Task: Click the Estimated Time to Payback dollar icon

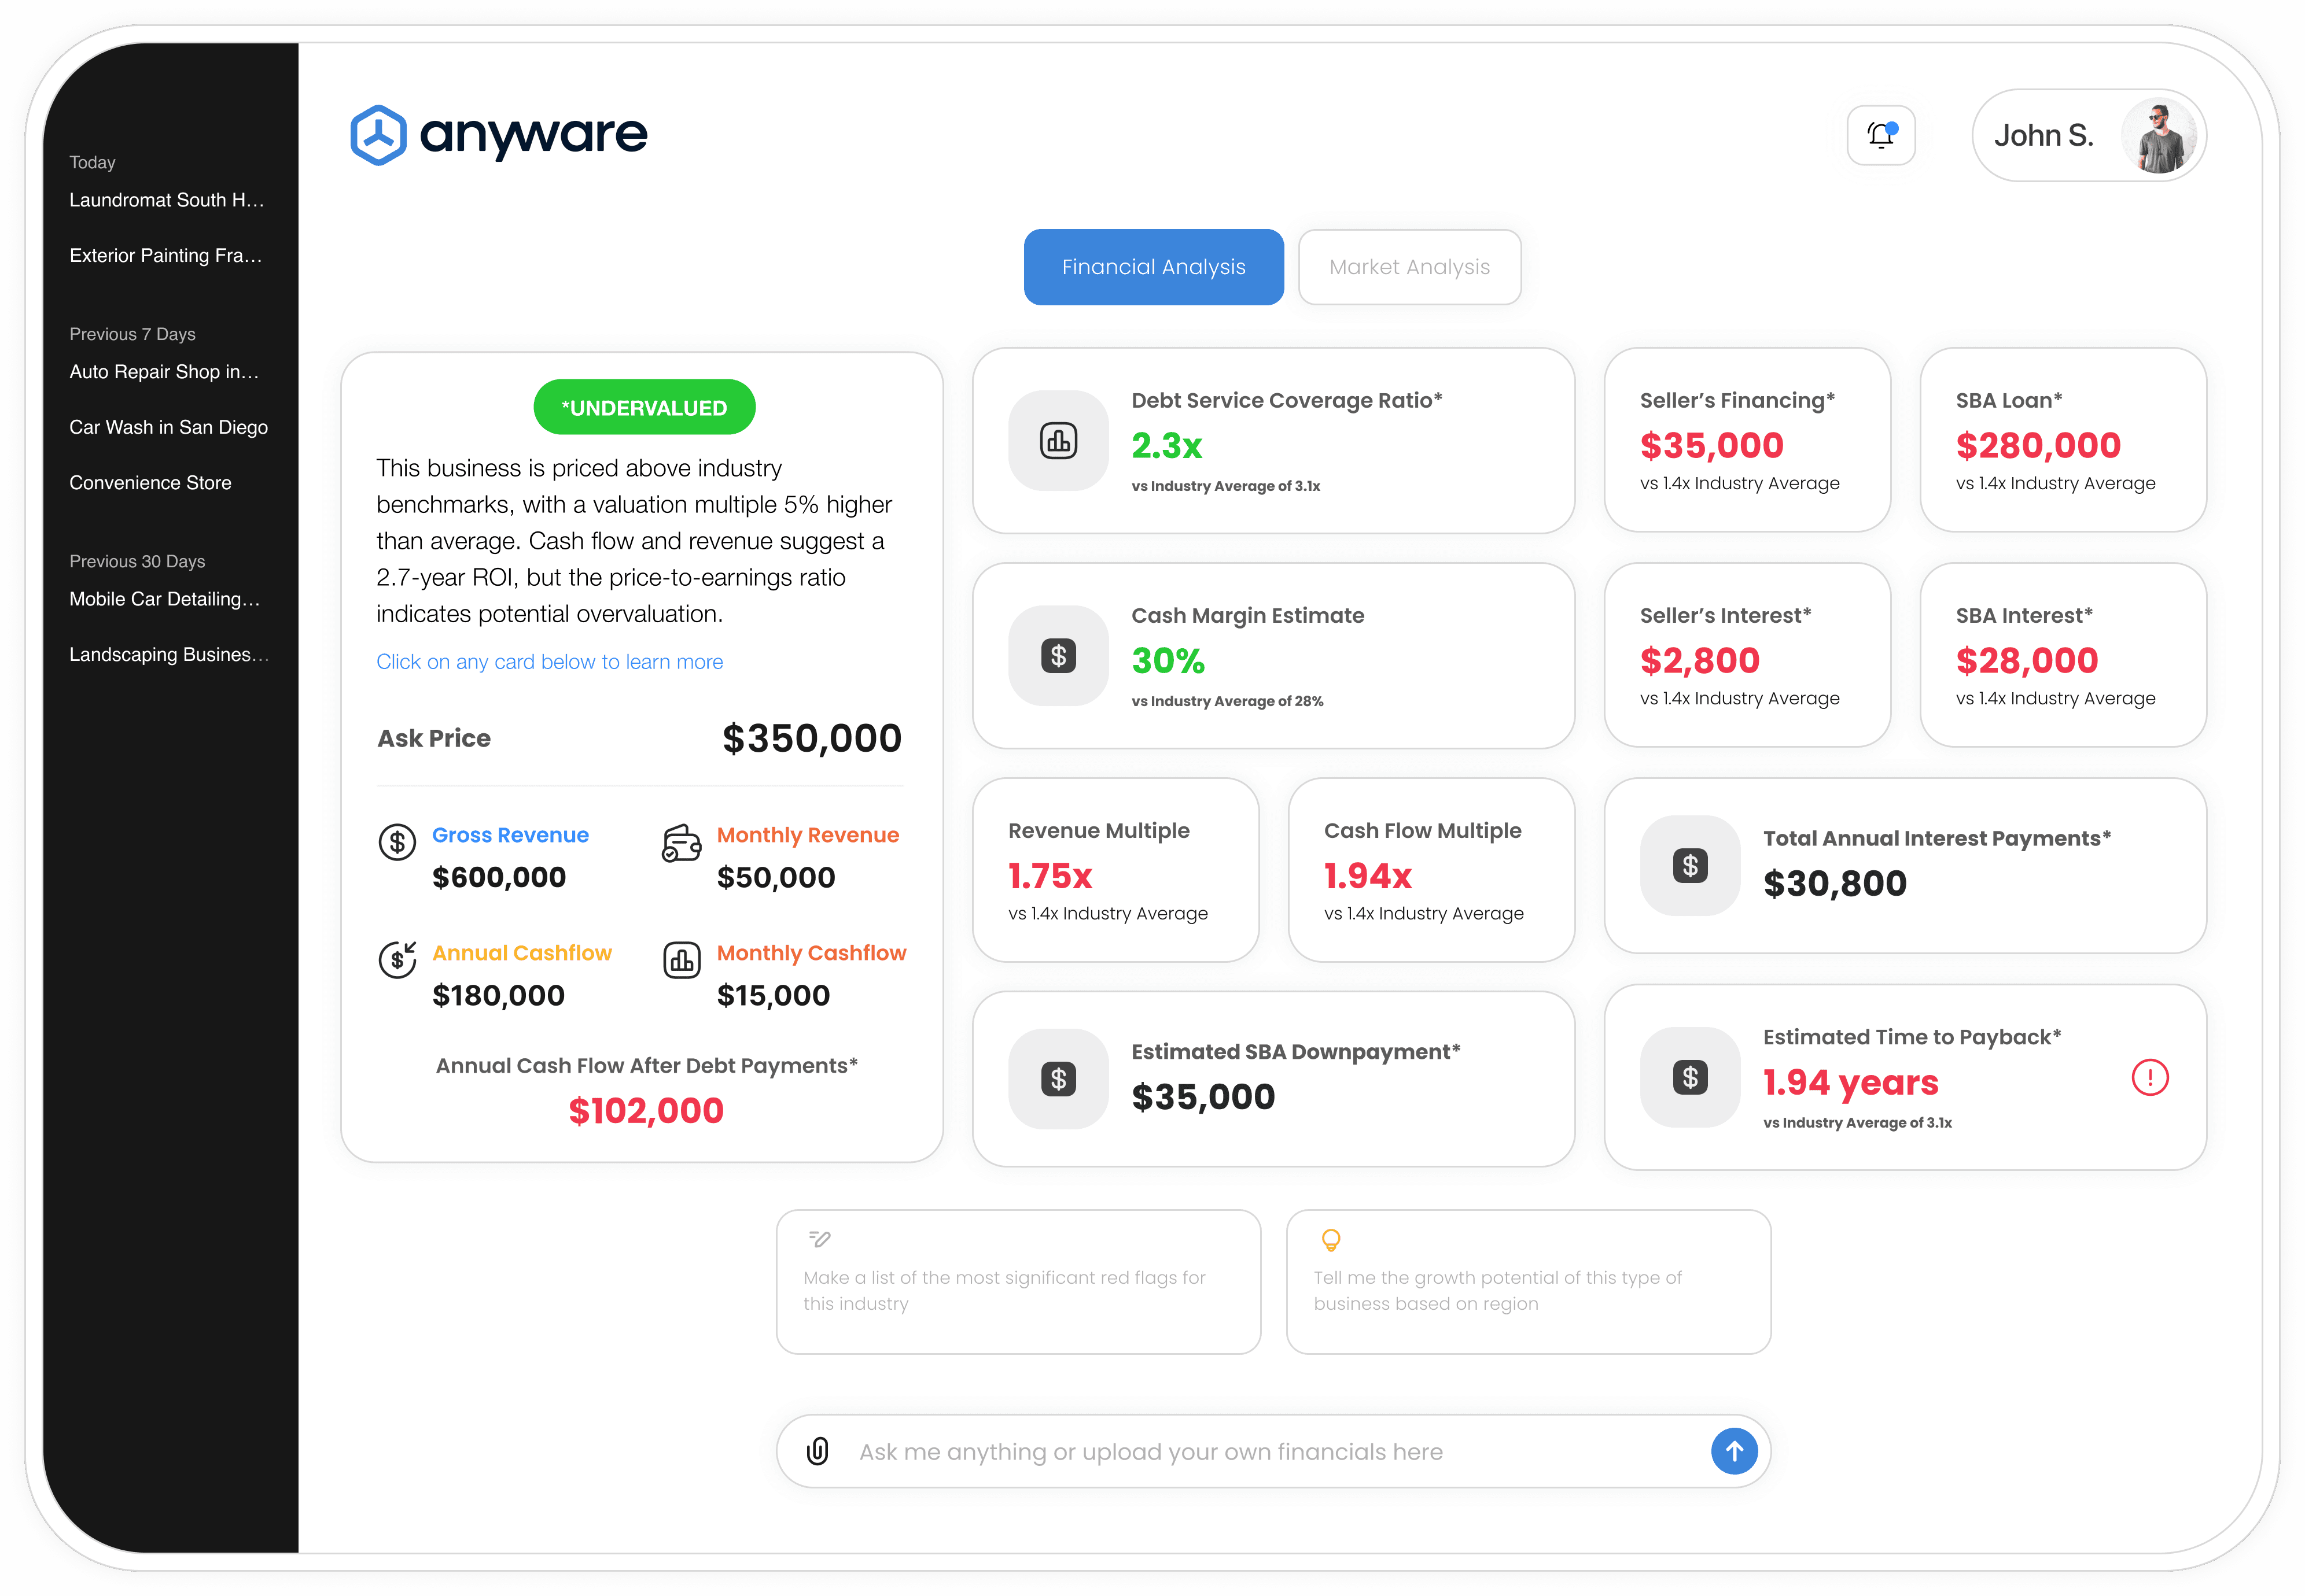Action: point(1690,1077)
